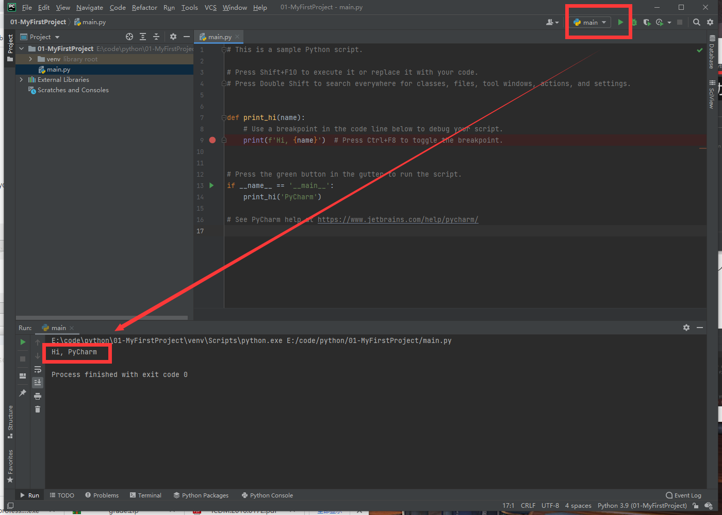This screenshot has width=722, height=515.
Task: Click the Up the Stack Trace arrow
Action: point(38,342)
